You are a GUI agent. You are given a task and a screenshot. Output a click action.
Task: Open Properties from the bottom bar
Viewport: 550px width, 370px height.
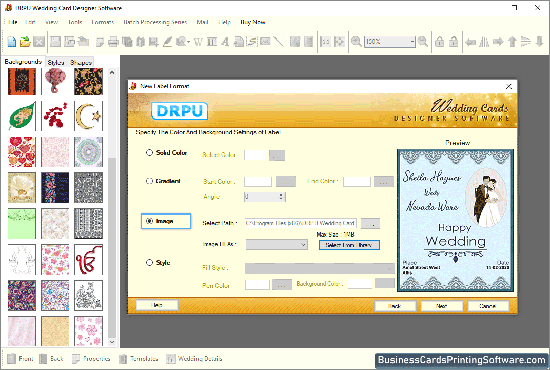click(91, 359)
